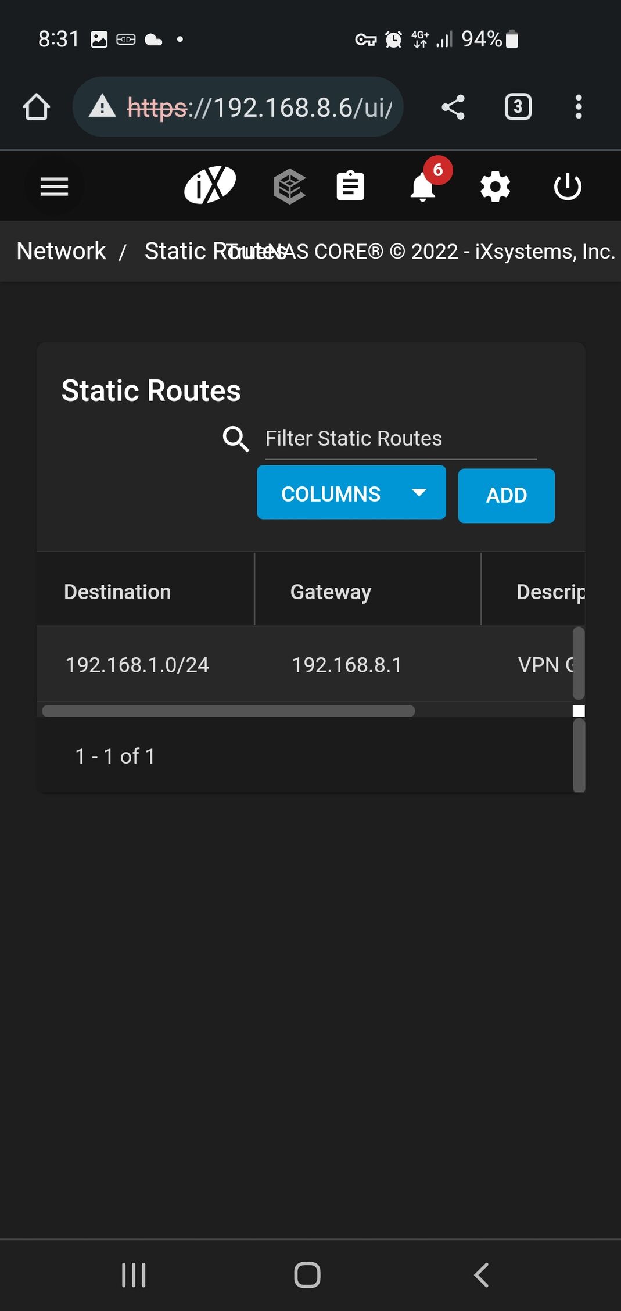Open TrueCommand status icon
Screen dimensions: 621x1311
(289, 187)
